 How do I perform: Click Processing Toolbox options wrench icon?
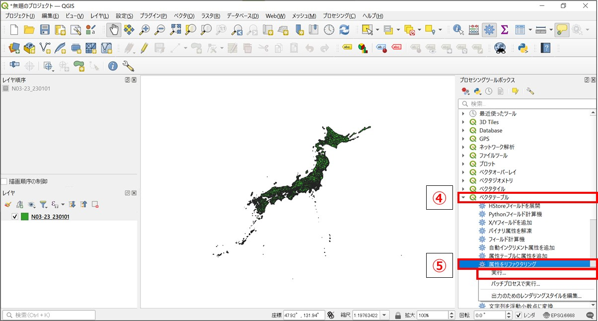click(x=530, y=91)
